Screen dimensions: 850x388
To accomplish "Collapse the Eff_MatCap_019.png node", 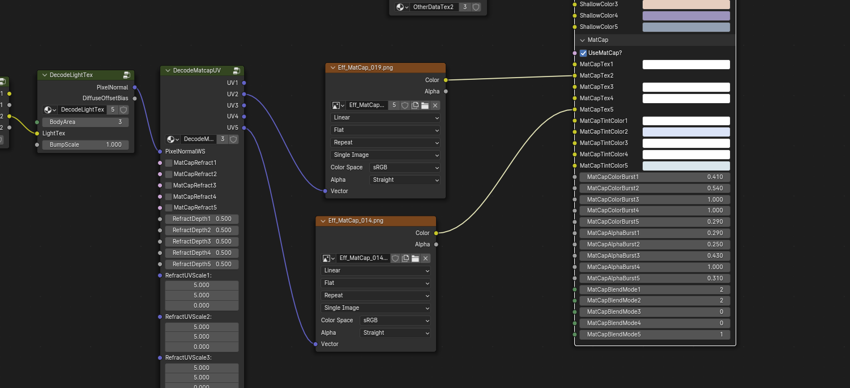I will click(x=332, y=68).
